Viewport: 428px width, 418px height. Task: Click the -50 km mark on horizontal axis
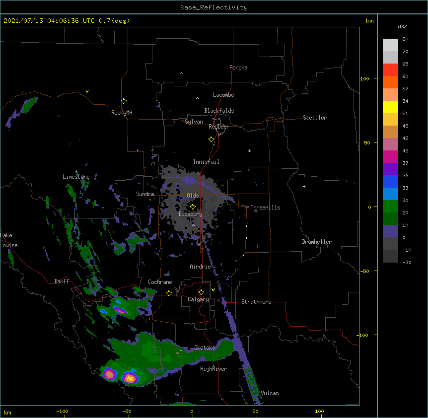pyautogui.click(x=127, y=412)
